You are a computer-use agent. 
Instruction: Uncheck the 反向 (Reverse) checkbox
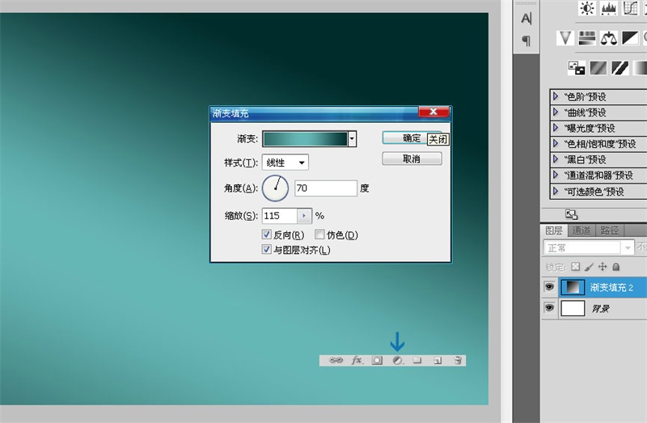point(267,235)
